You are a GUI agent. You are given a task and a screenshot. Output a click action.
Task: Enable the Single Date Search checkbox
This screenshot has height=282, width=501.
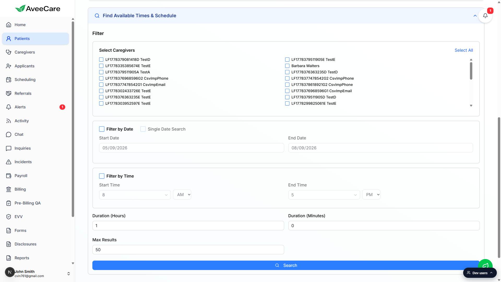coord(143,129)
